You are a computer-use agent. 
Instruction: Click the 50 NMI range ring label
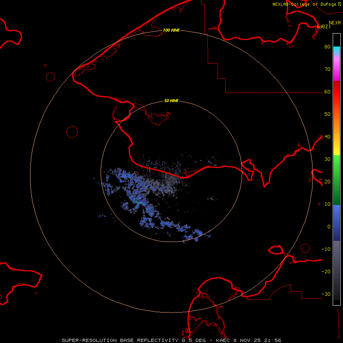pyautogui.click(x=171, y=101)
